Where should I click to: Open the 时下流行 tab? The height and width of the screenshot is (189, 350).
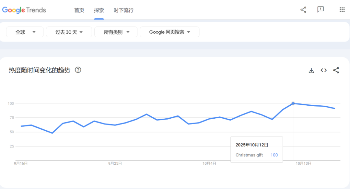(x=123, y=10)
